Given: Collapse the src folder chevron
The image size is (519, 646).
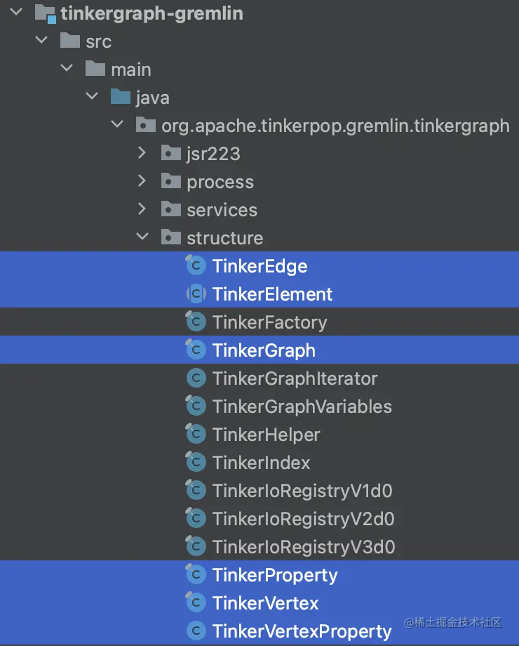Looking at the screenshot, I should coord(41,41).
